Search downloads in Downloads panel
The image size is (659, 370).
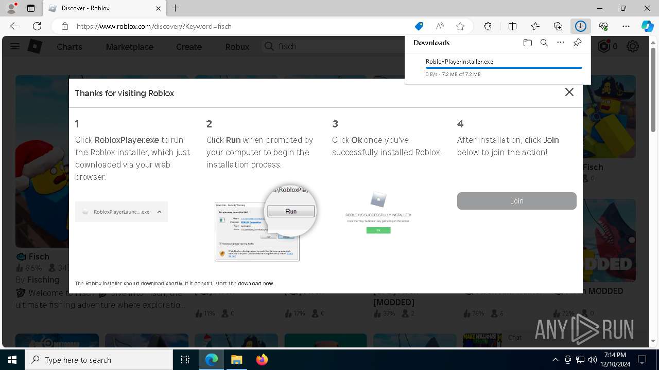pyautogui.click(x=544, y=43)
